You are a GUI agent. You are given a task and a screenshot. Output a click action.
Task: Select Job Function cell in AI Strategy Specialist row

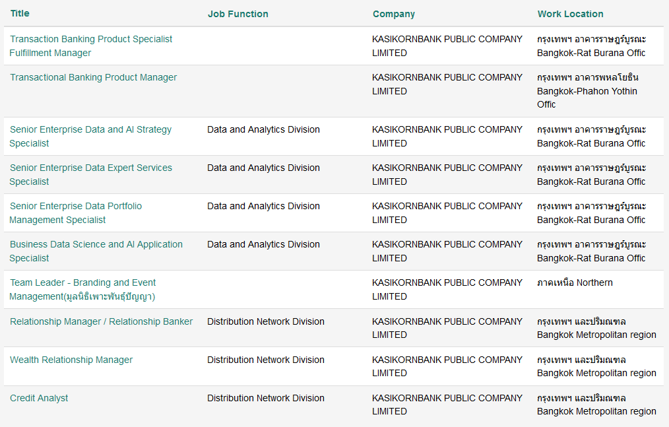(x=263, y=130)
